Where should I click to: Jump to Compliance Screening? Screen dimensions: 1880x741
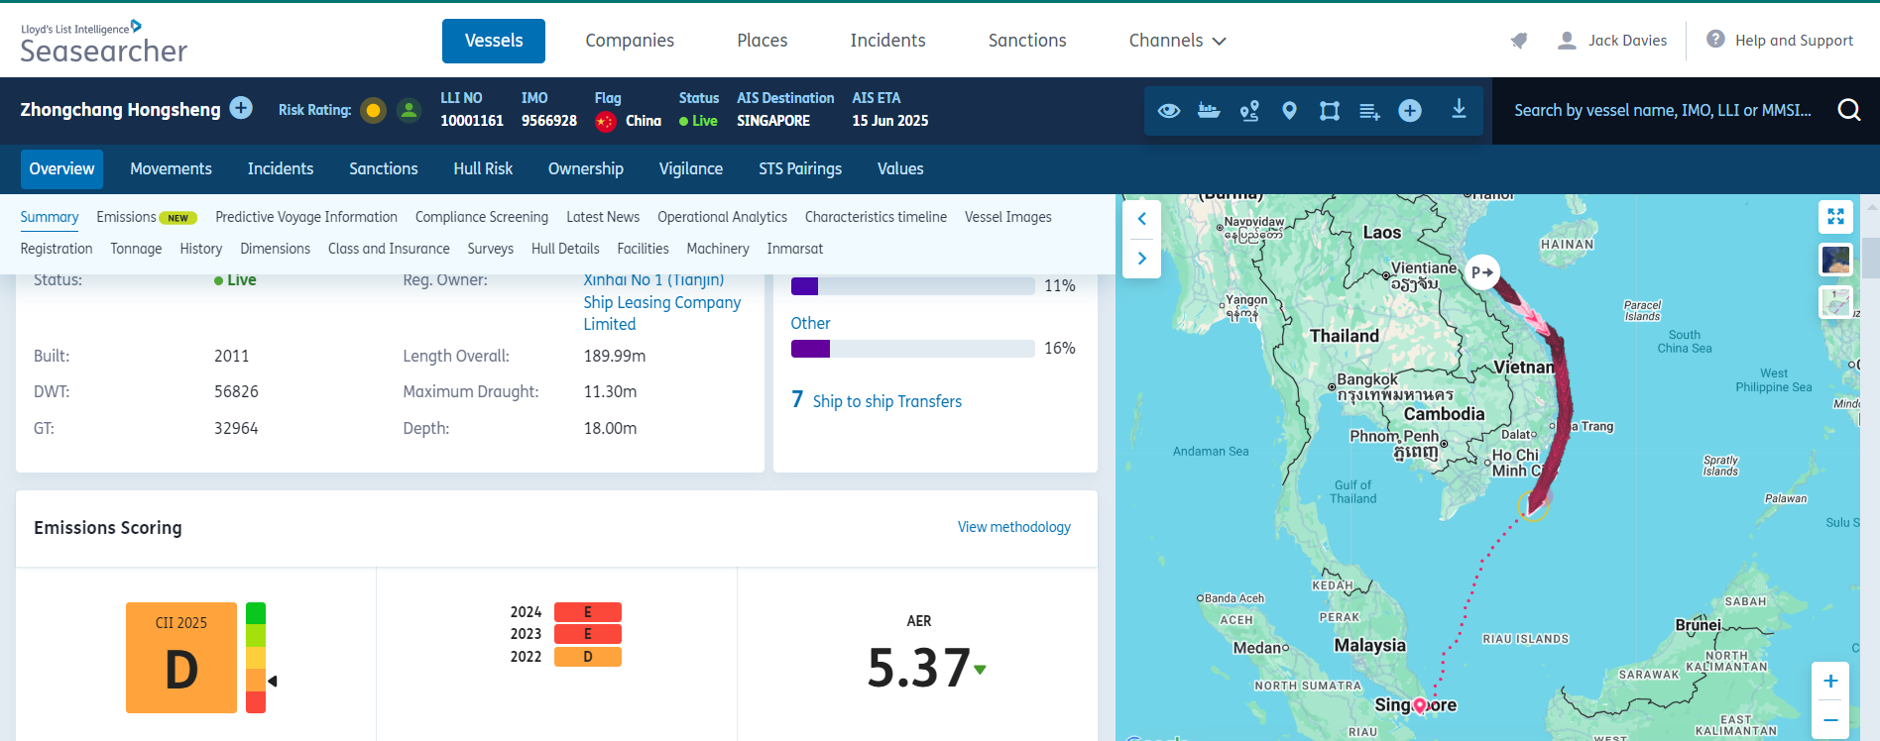click(482, 217)
